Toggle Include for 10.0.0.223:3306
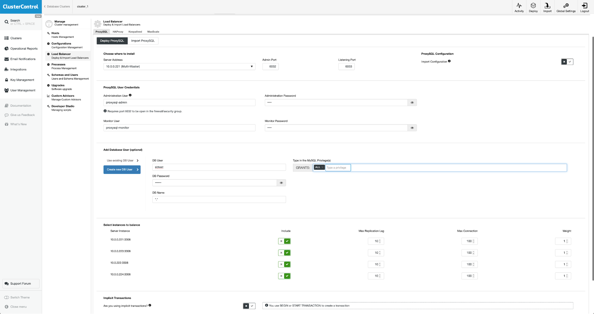 pyautogui.click(x=284, y=253)
